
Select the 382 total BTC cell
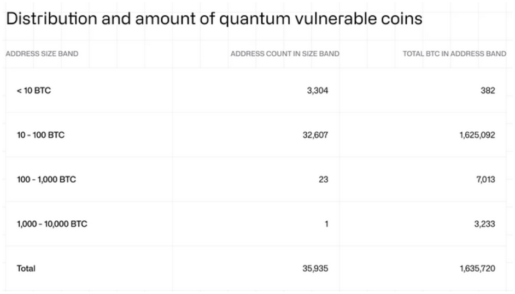[488, 91]
